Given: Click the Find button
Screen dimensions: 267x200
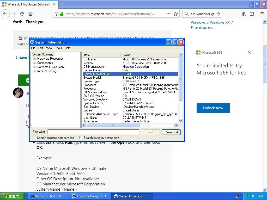Looking at the screenshot, I should 150,132.
